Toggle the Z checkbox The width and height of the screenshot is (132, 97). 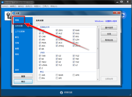point(40,68)
